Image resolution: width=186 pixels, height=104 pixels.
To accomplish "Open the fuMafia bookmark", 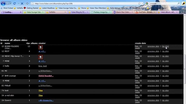I will click(x=18, y=8).
